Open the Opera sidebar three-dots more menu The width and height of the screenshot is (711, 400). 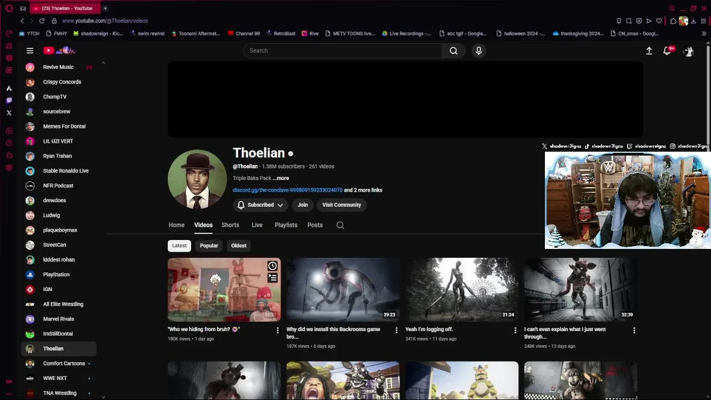coord(9,393)
